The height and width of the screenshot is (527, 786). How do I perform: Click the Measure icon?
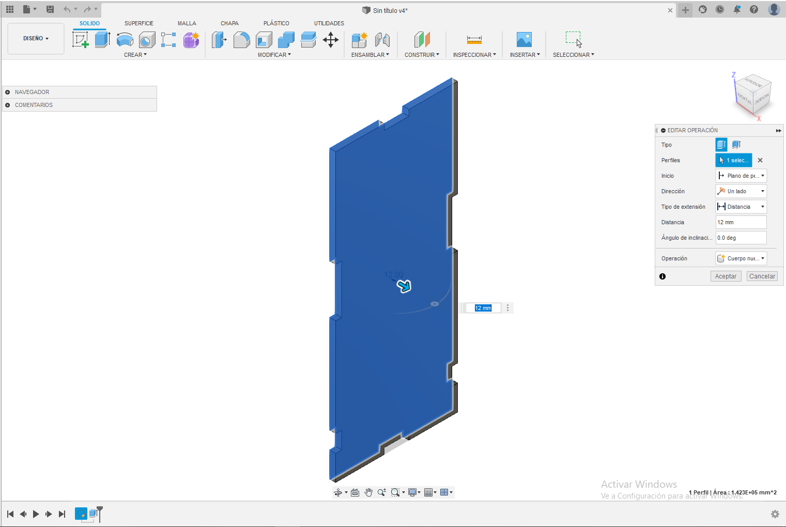(x=474, y=40)
